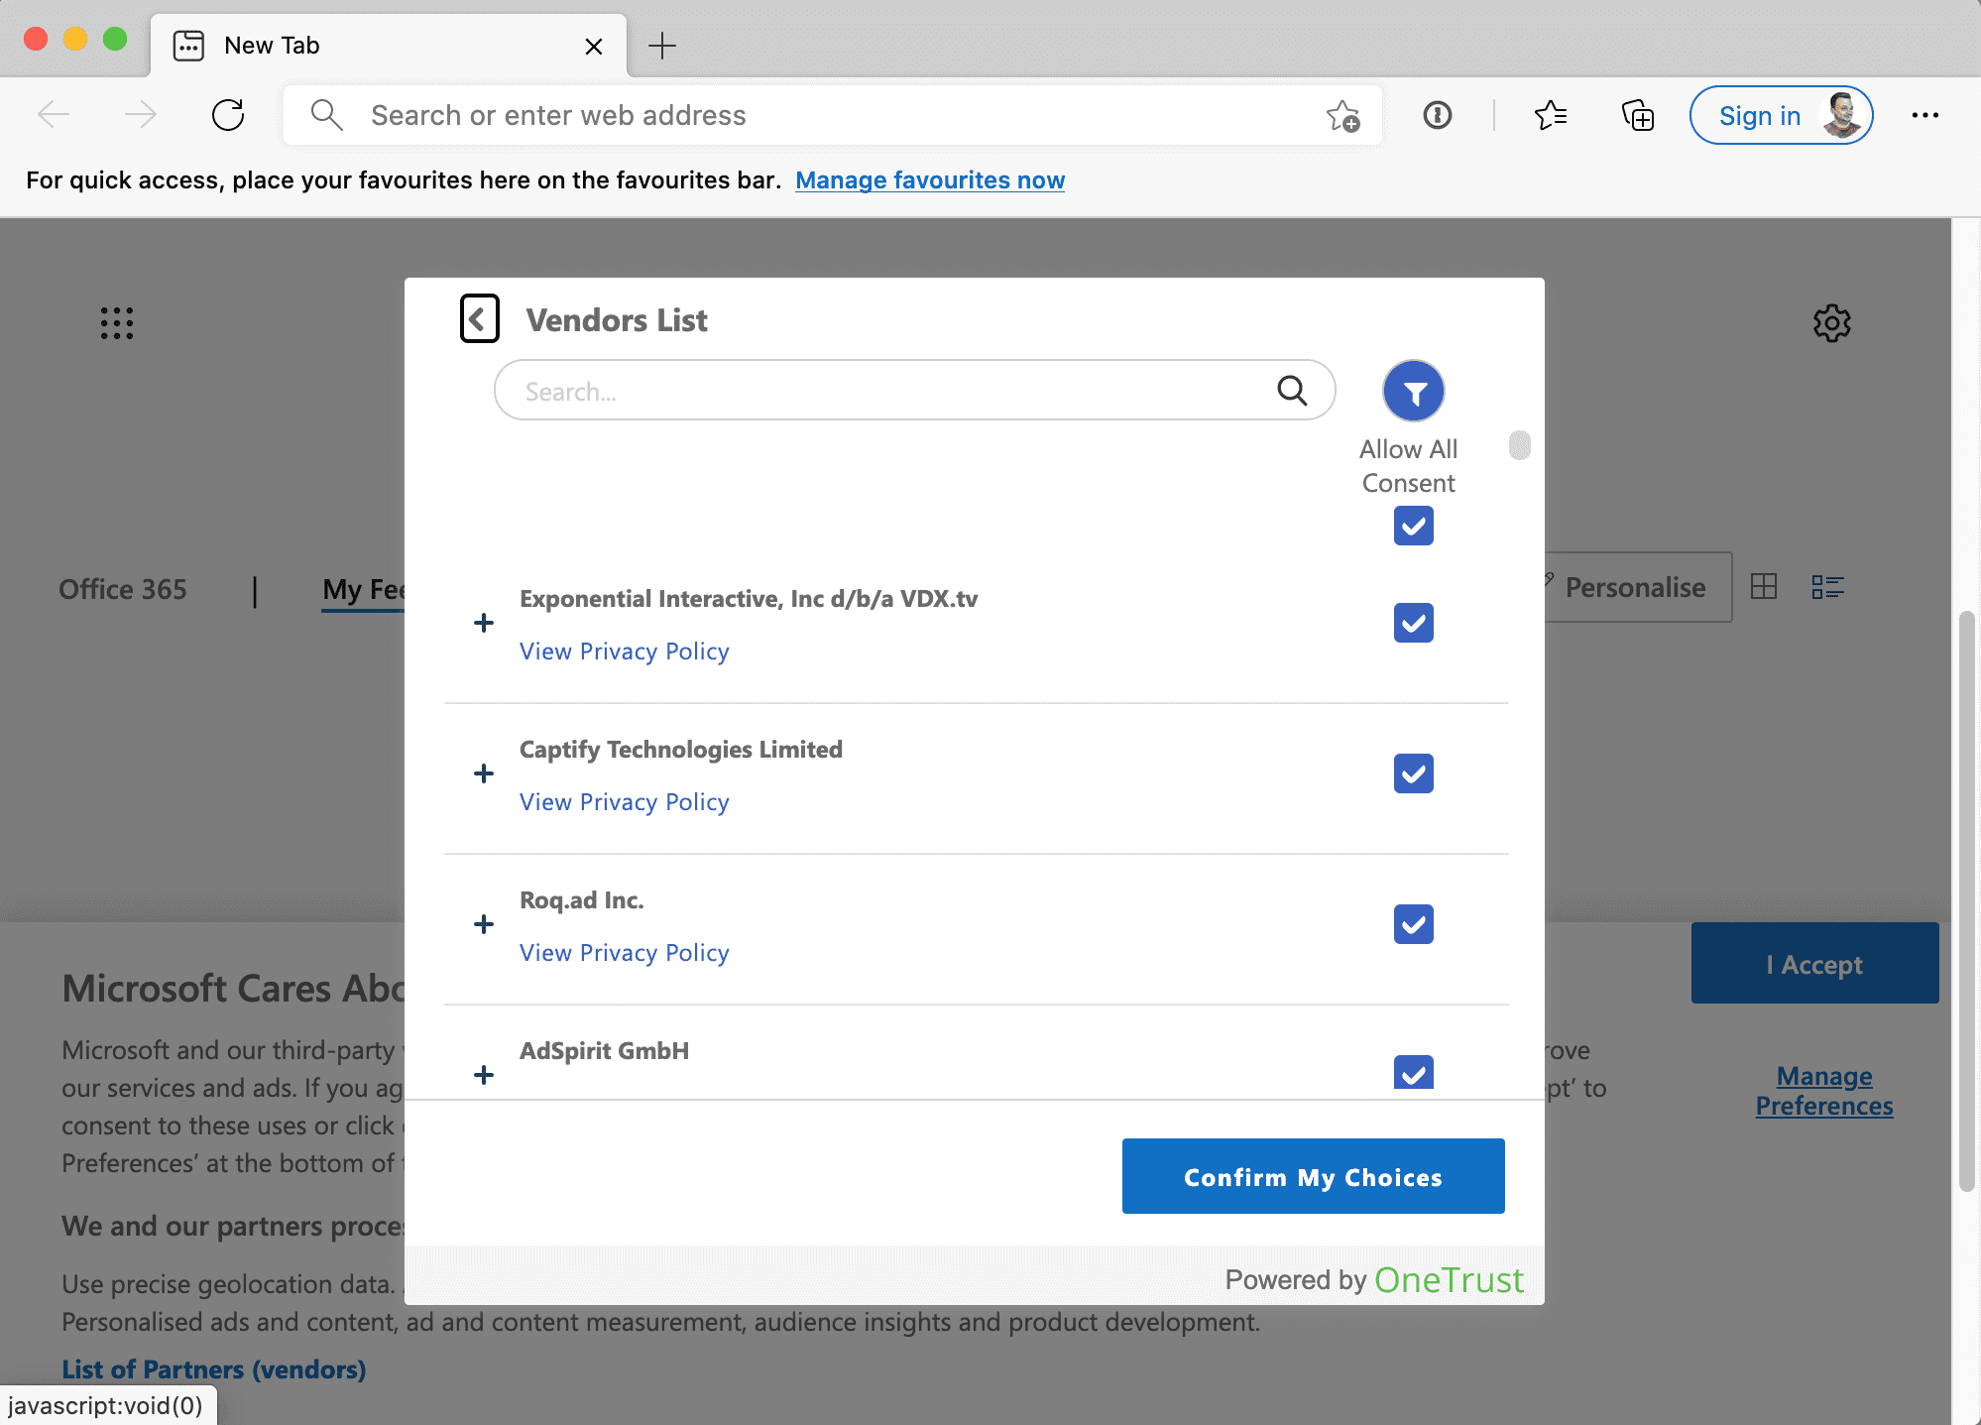Uncheck consent for AdSpirit GmbH
1981x1425 pixels.
click(1413, 1073)
